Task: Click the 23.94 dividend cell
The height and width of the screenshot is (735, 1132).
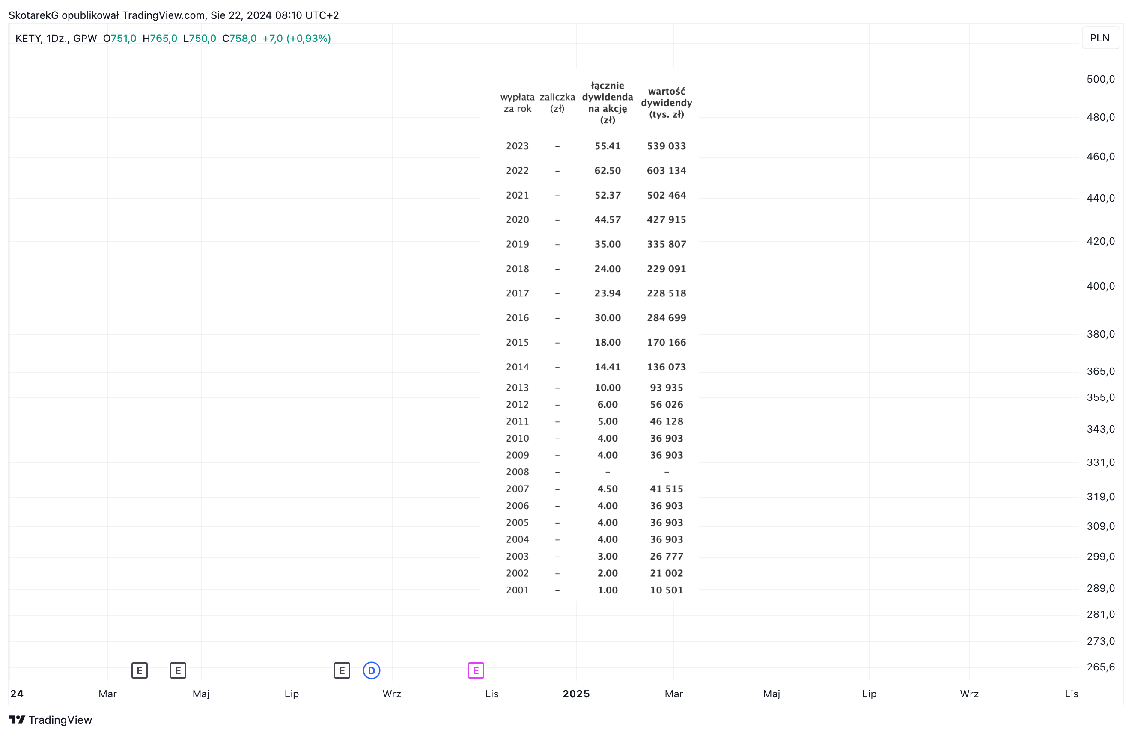Action: (x=608, y=293)
